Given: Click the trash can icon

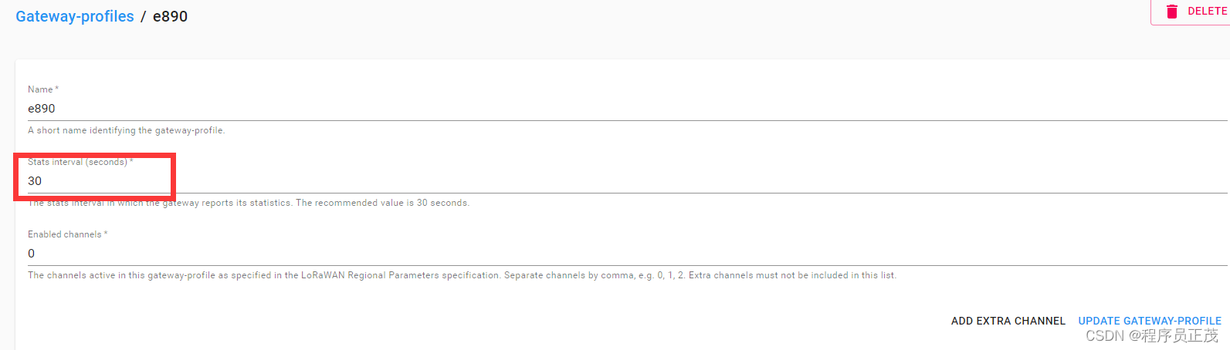Looking at the screenshot, I should [1172, 11].
